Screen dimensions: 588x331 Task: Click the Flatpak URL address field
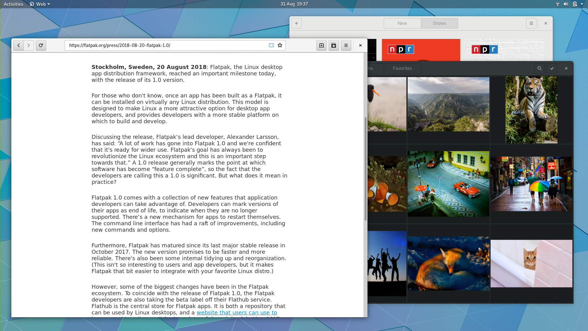point(165,45)
